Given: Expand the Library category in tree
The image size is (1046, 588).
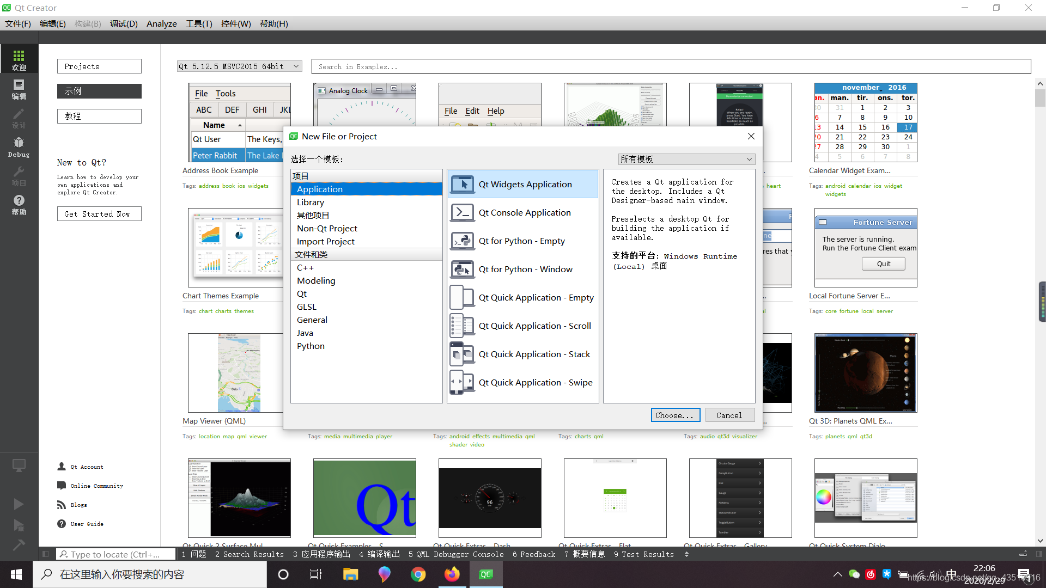Looking at the screenshot, I should click(311, 202).
